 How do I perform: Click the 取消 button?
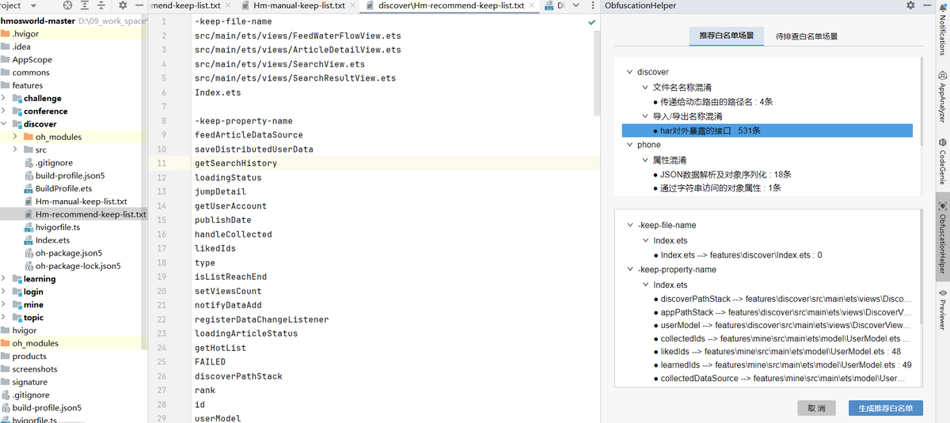pyautogui.click(x=816, y=409)
